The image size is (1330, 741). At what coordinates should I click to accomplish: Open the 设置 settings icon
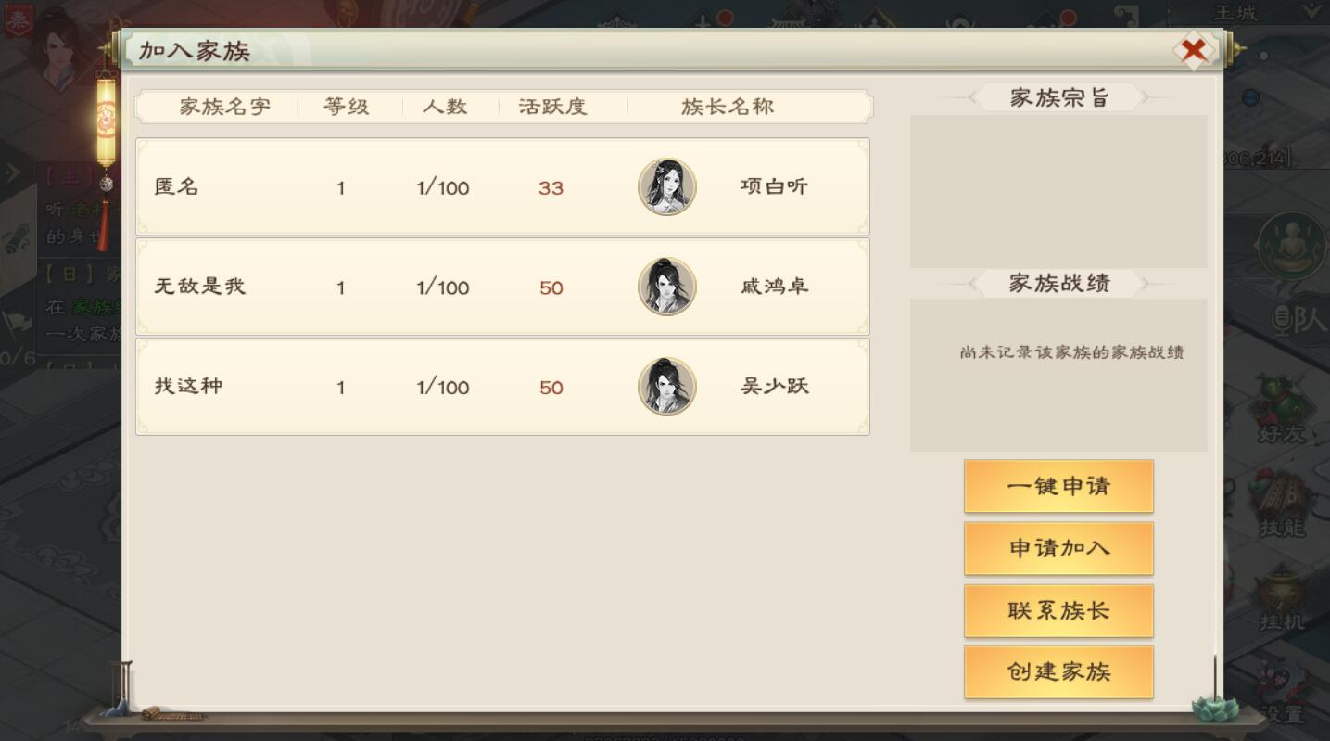[x=1282, y=694]
